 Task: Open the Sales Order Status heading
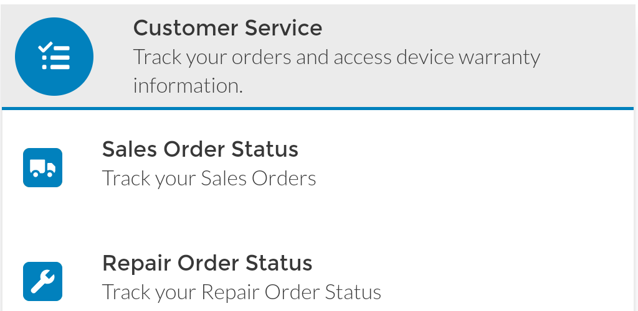click(x=200, y=149)
